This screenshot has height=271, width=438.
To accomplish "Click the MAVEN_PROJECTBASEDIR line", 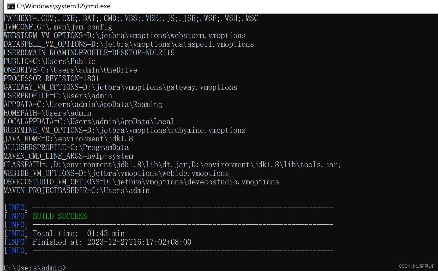I will coord(77,190).
